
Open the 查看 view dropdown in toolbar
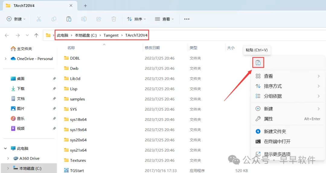[164, 19]
